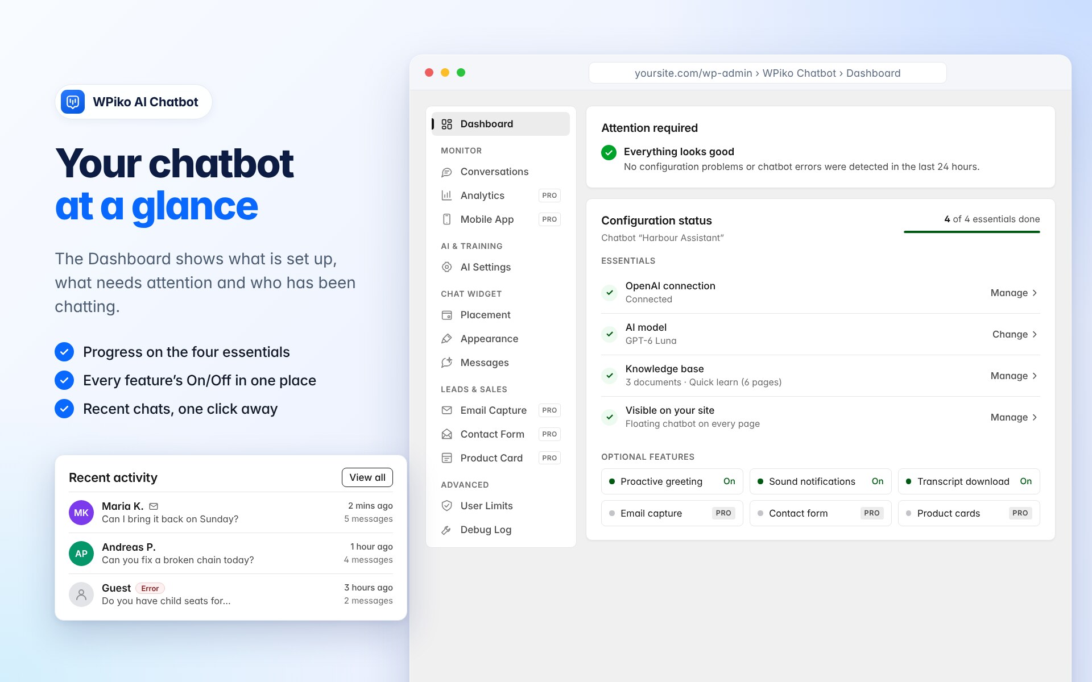Viewport: 1092px width, 682px height.
Task: Open the Conversations menu item
Action: pos(500,172)
